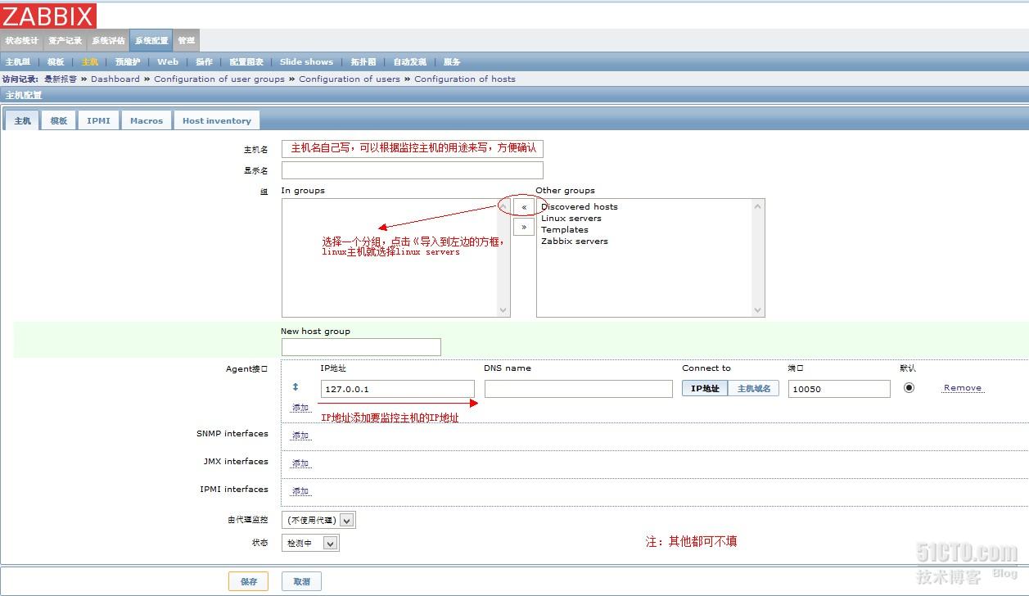Go to Slide shows submenu
This screenshot has width=1029, height=596.
(x=307, y=61)
